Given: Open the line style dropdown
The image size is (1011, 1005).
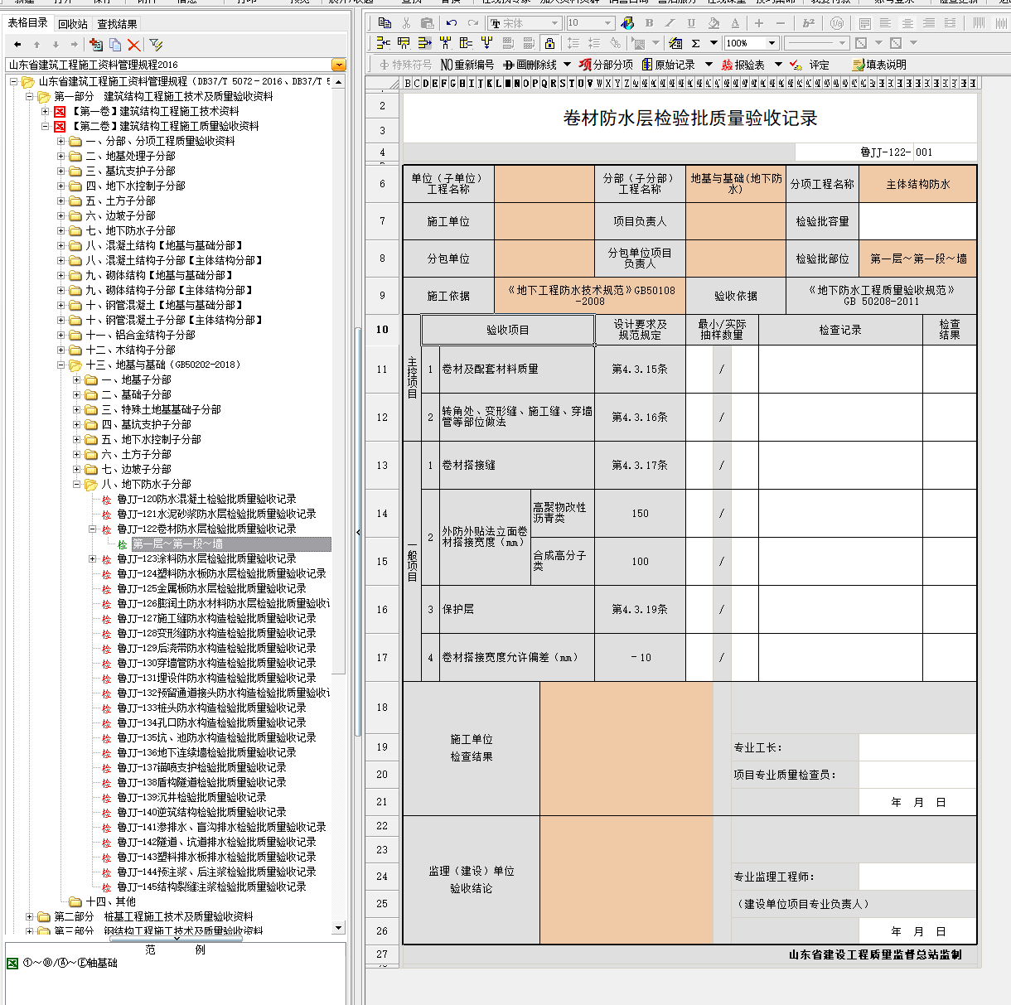Looking at the screenshot, I should click(x=843, y=43).
